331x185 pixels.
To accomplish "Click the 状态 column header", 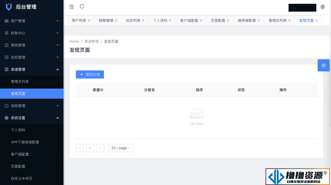I will 241,90.
